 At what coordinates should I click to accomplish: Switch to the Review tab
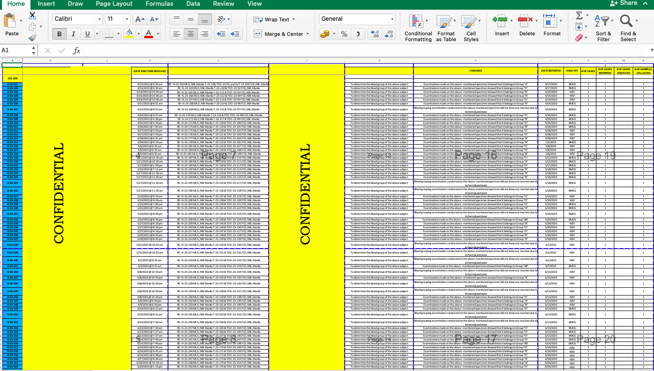tap(224, 4)
